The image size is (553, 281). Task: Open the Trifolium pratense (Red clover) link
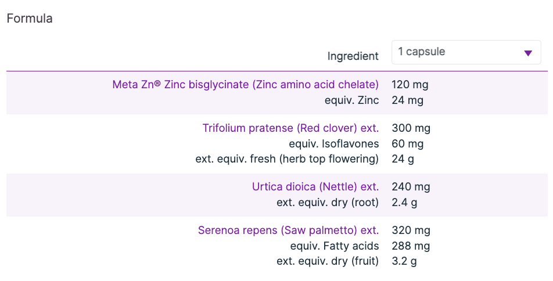click(290, 128)
